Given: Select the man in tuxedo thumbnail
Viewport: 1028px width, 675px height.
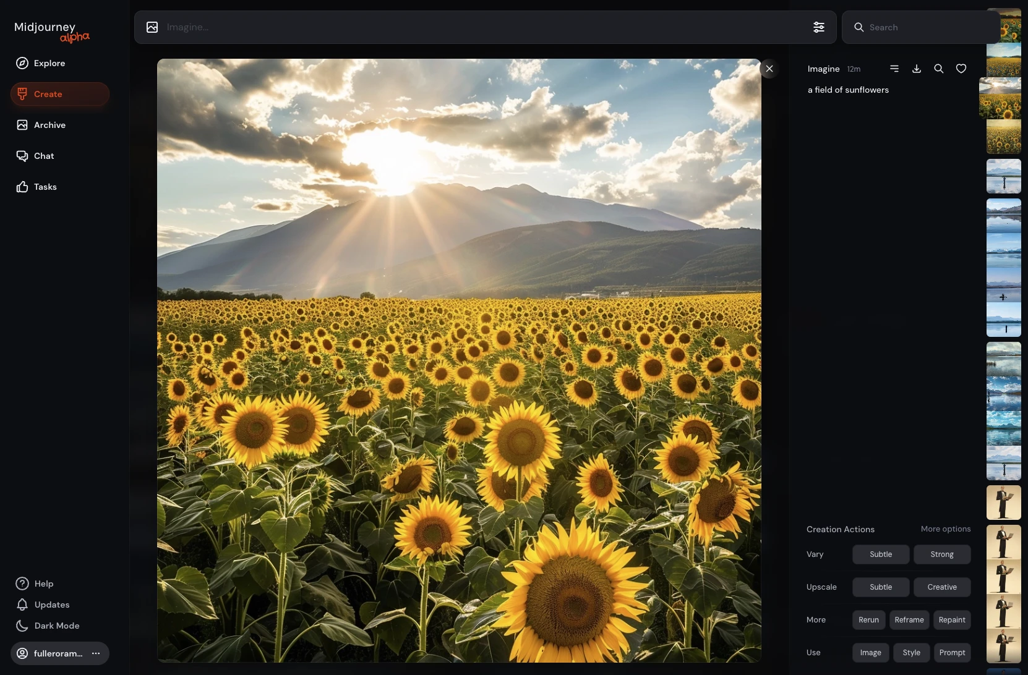Looking at the screenshot, I should [1003, 503].
